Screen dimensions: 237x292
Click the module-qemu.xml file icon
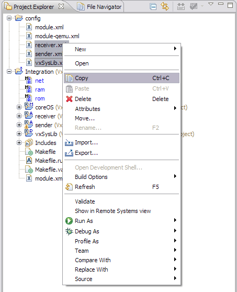coord(29,36)
